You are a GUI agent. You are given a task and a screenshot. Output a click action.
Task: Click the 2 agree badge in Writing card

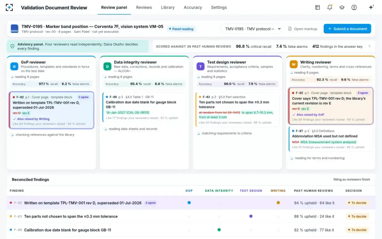363,93
